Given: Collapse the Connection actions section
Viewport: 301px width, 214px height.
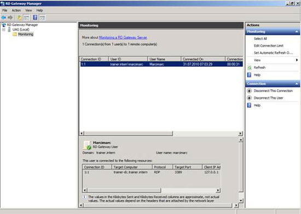Looking at the screenshot, I should 297,84.
